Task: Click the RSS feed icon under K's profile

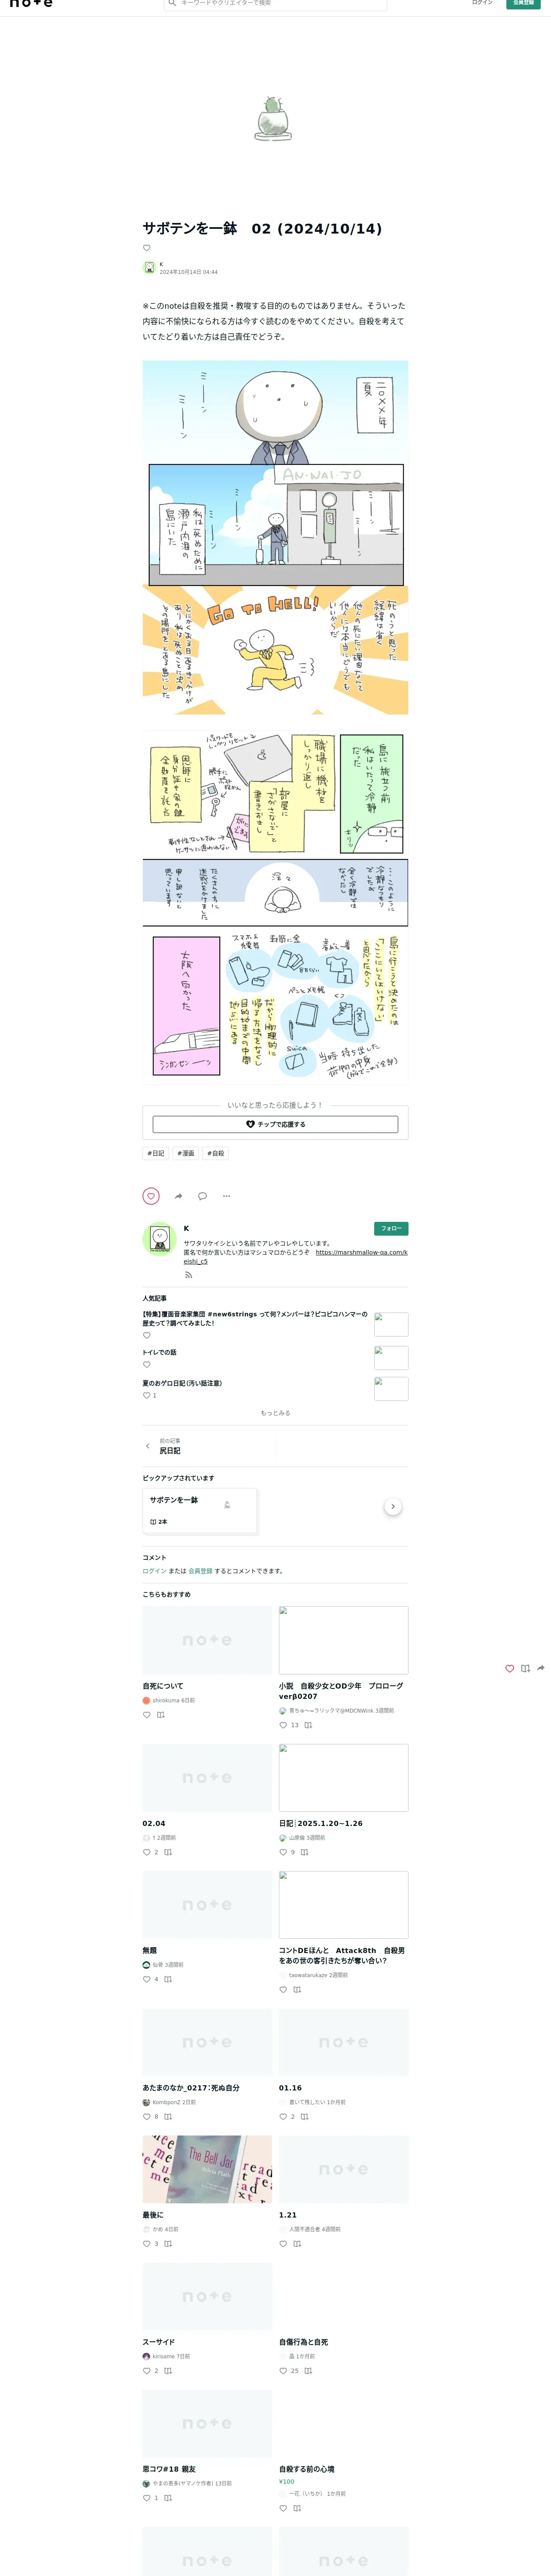Action: click(x=188, y=1275)
